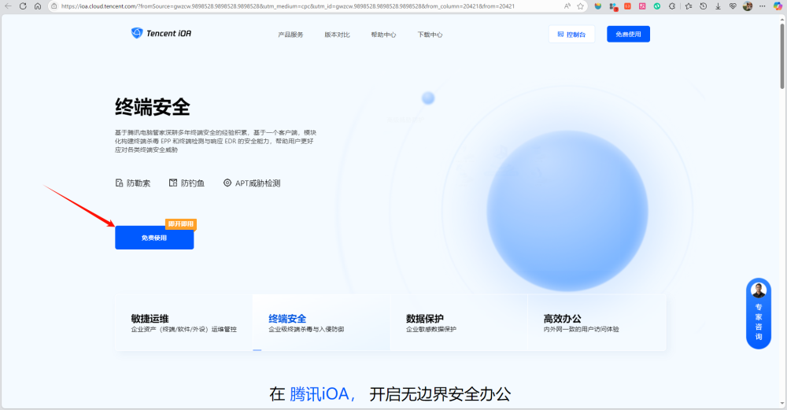Add this page to favorites with the star
The width and height of the screenshot is (787, 410).
click(x=581, y=6)
